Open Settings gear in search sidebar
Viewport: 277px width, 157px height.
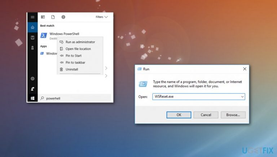click(32, 79)
